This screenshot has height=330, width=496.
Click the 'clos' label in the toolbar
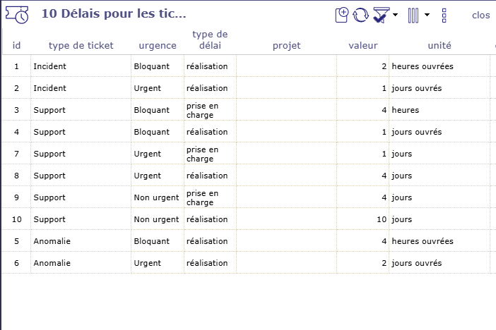(481, 15)
